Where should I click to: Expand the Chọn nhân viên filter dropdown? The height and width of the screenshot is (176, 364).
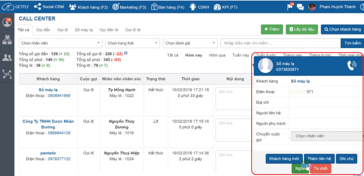point(61,43)
